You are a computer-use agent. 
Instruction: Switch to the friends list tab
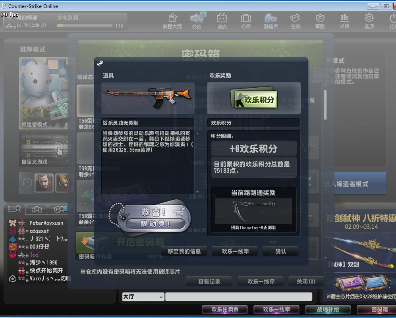tap(37, 209)
